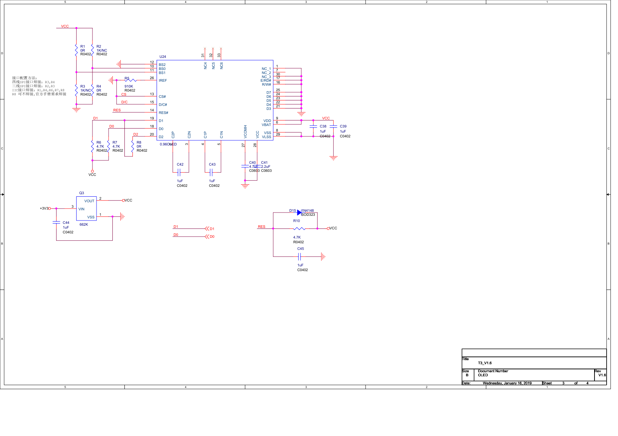Click the D15 1N4148 diode symbol
Image resolution: width=618 pixels, height=436 pixels.
[x=299, y=213]
